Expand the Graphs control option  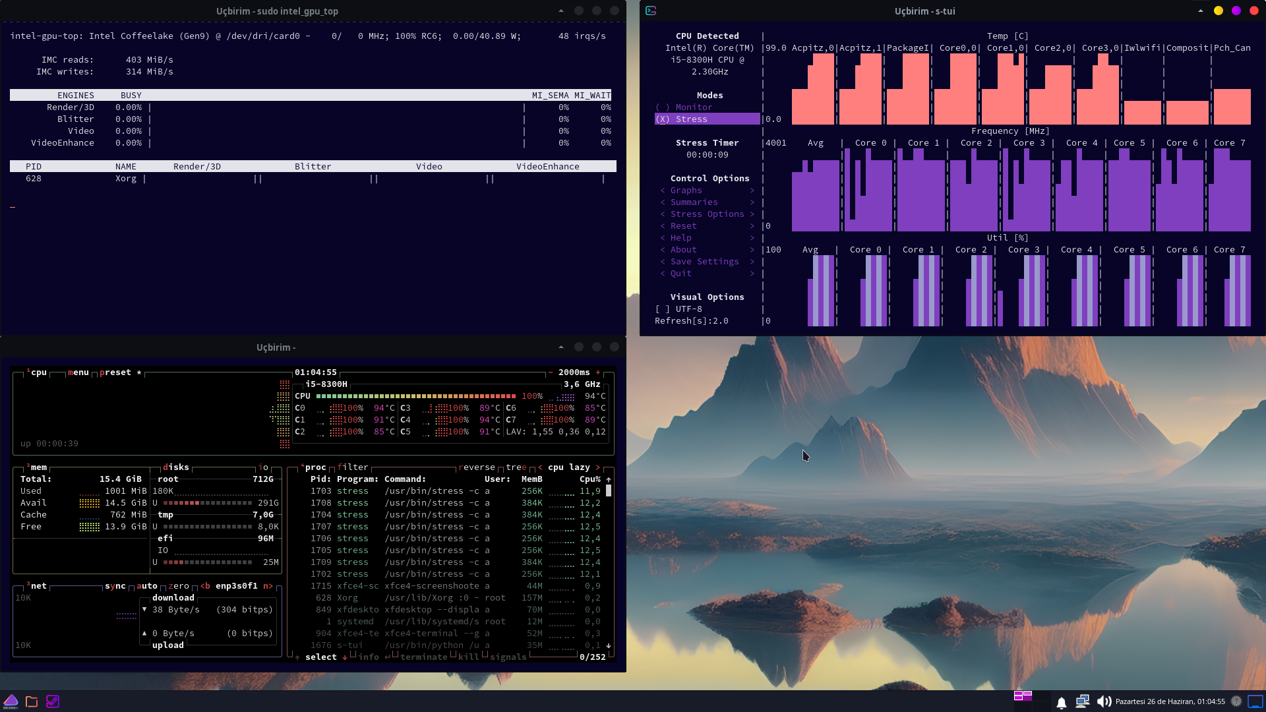coord(686,191)
